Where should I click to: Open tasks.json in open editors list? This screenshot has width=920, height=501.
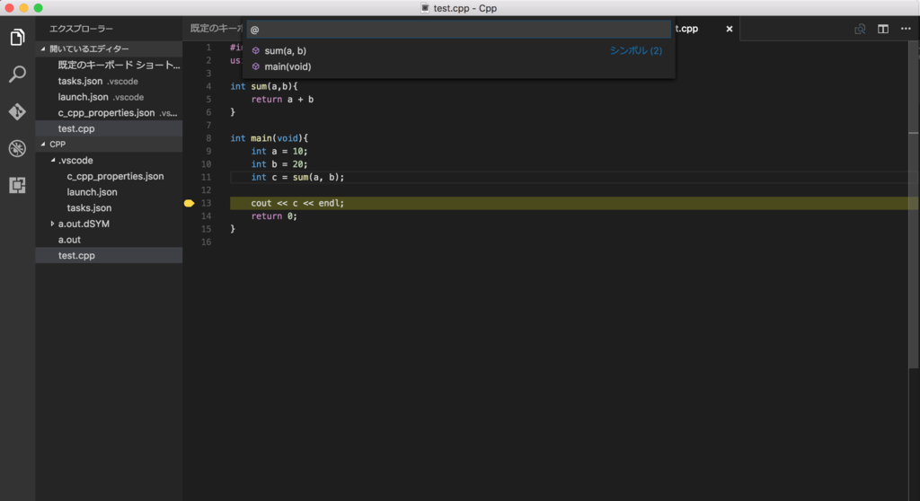click(109, 81)
